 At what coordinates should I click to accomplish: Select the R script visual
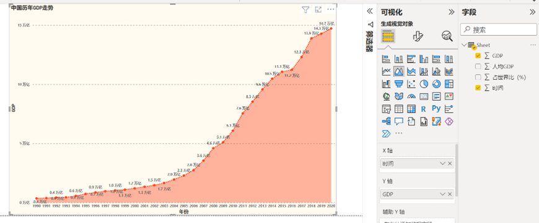point(424,109)
